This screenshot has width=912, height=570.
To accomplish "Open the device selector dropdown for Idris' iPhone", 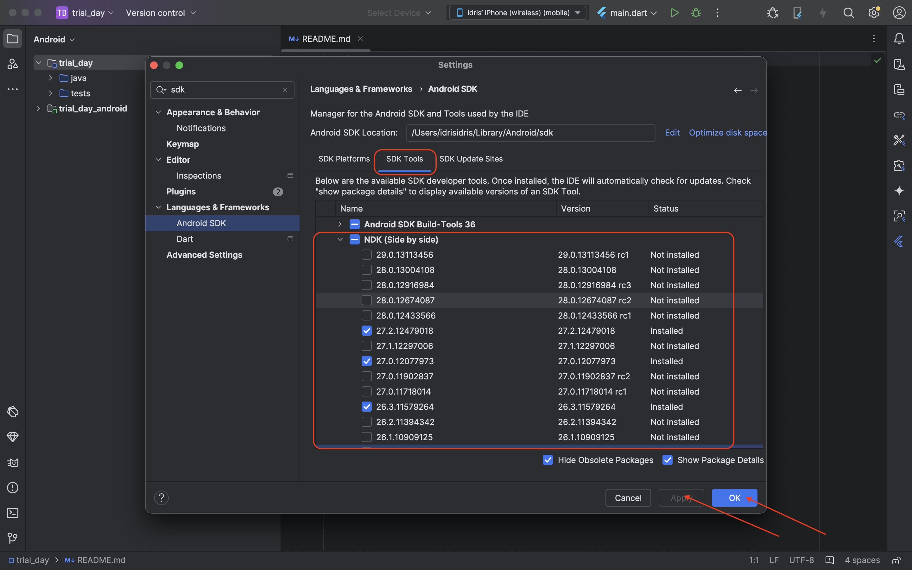I will 517,13.
